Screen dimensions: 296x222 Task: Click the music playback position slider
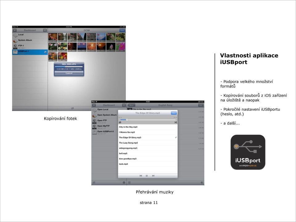[x=148, y=120]
